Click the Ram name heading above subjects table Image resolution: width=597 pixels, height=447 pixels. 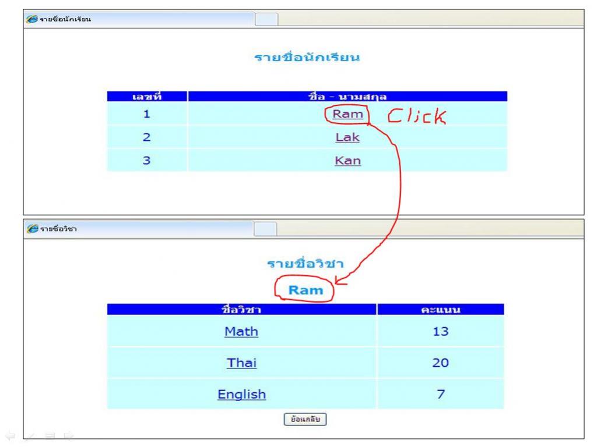(x=305, y=290)
